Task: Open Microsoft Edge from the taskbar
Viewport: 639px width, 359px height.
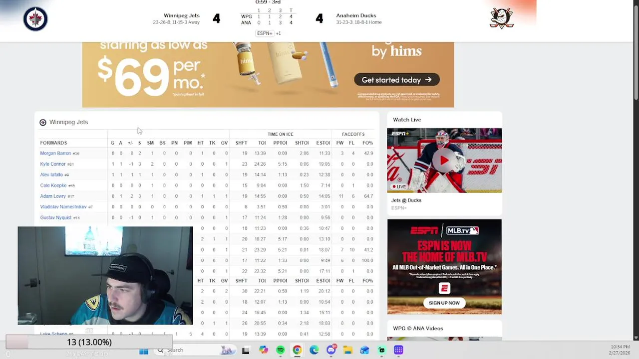Action: pos(314,351)
